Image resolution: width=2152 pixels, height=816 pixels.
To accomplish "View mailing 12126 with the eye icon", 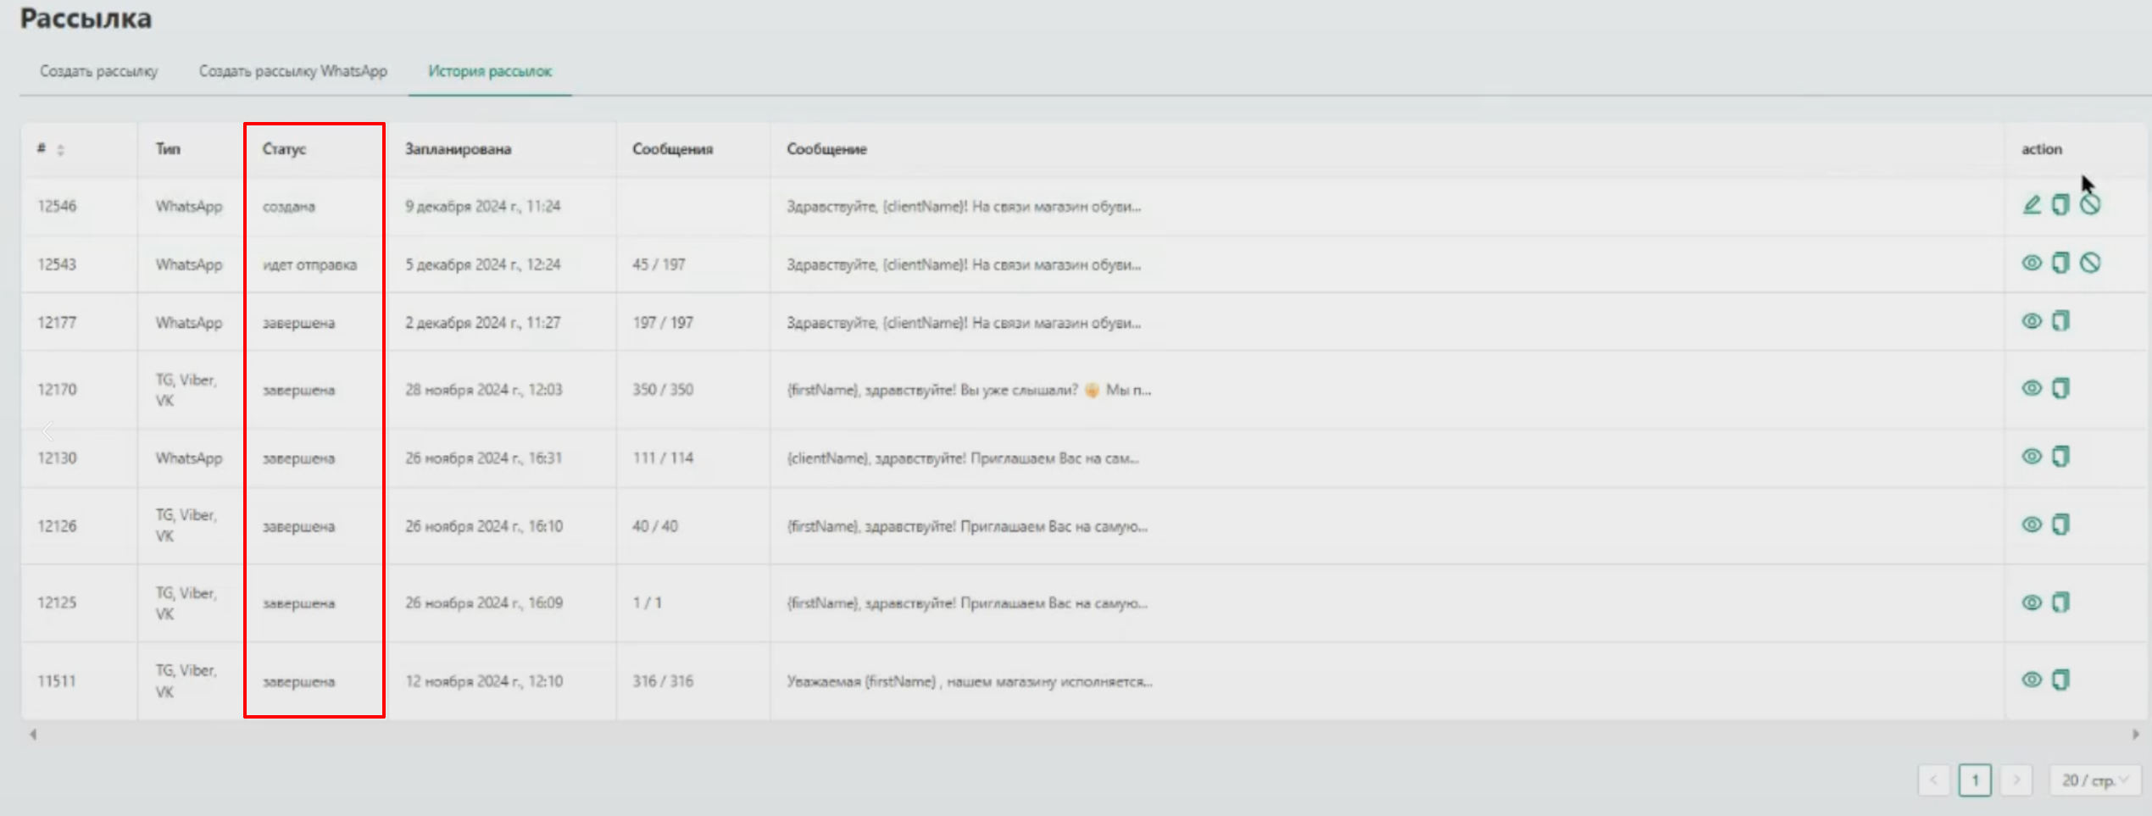I will 2032,525.
